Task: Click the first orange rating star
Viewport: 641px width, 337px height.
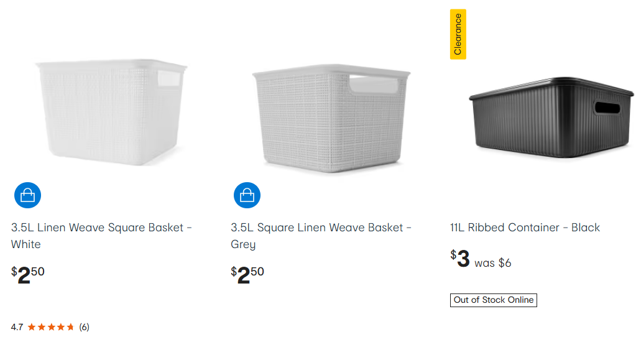Action: 32,327
